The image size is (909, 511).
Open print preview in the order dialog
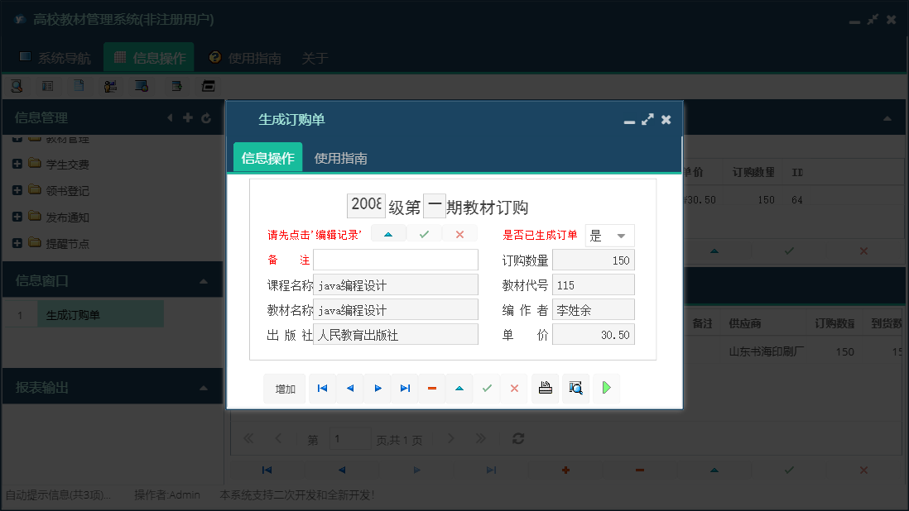[575, 388]
